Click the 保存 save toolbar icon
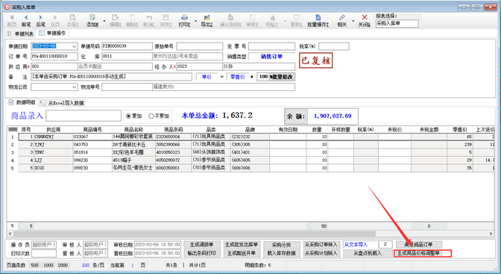 tap(166, 18)
